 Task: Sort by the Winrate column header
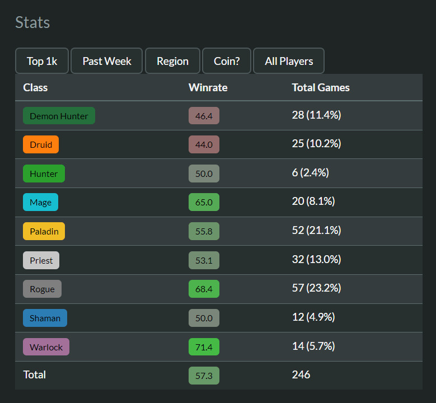coord(208,87)
